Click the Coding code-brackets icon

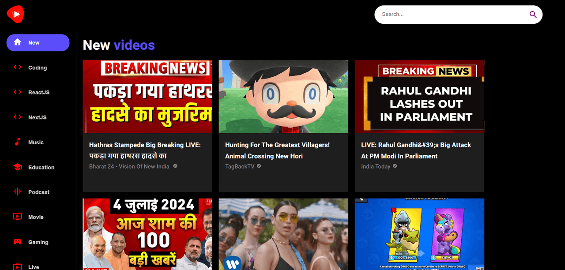coord(17,67)
